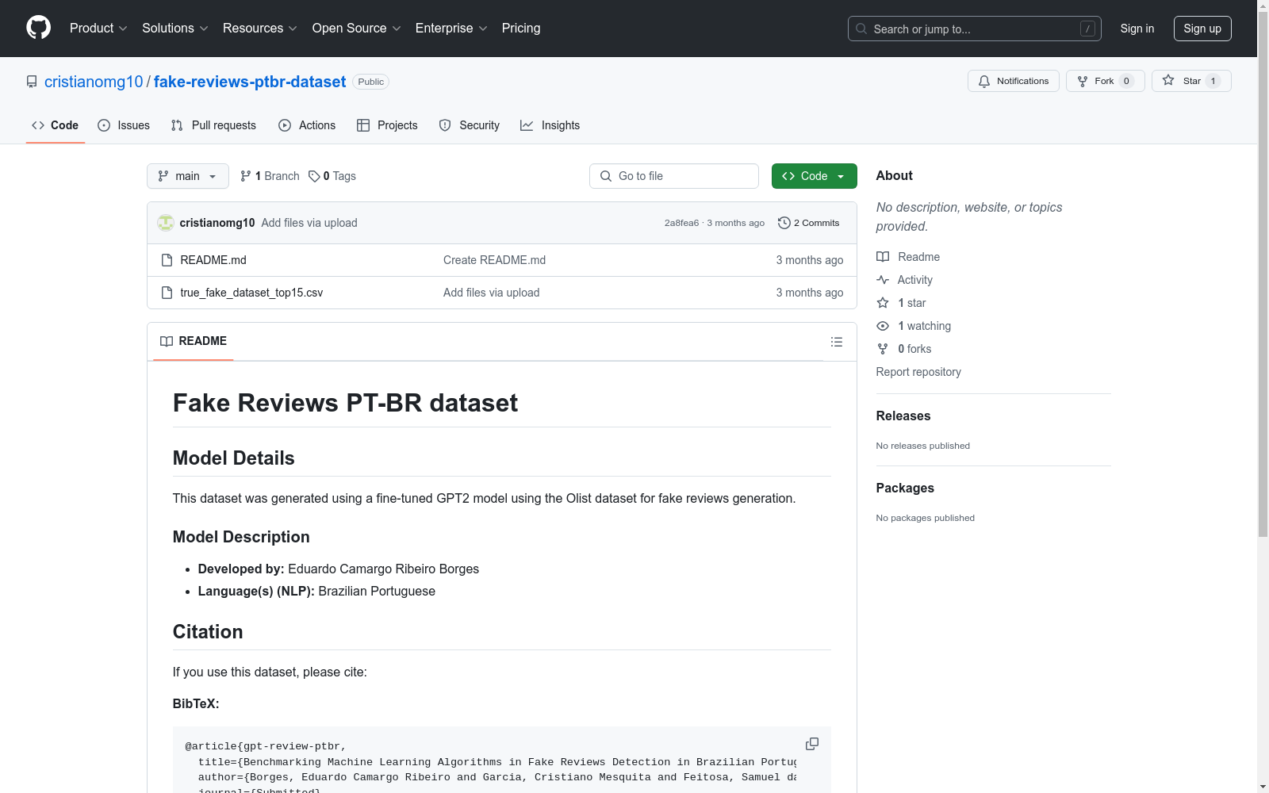Open true_fake_dataset_top15.csv file
The height and width of the screenshot is (793, 1269).
(251, 293)
